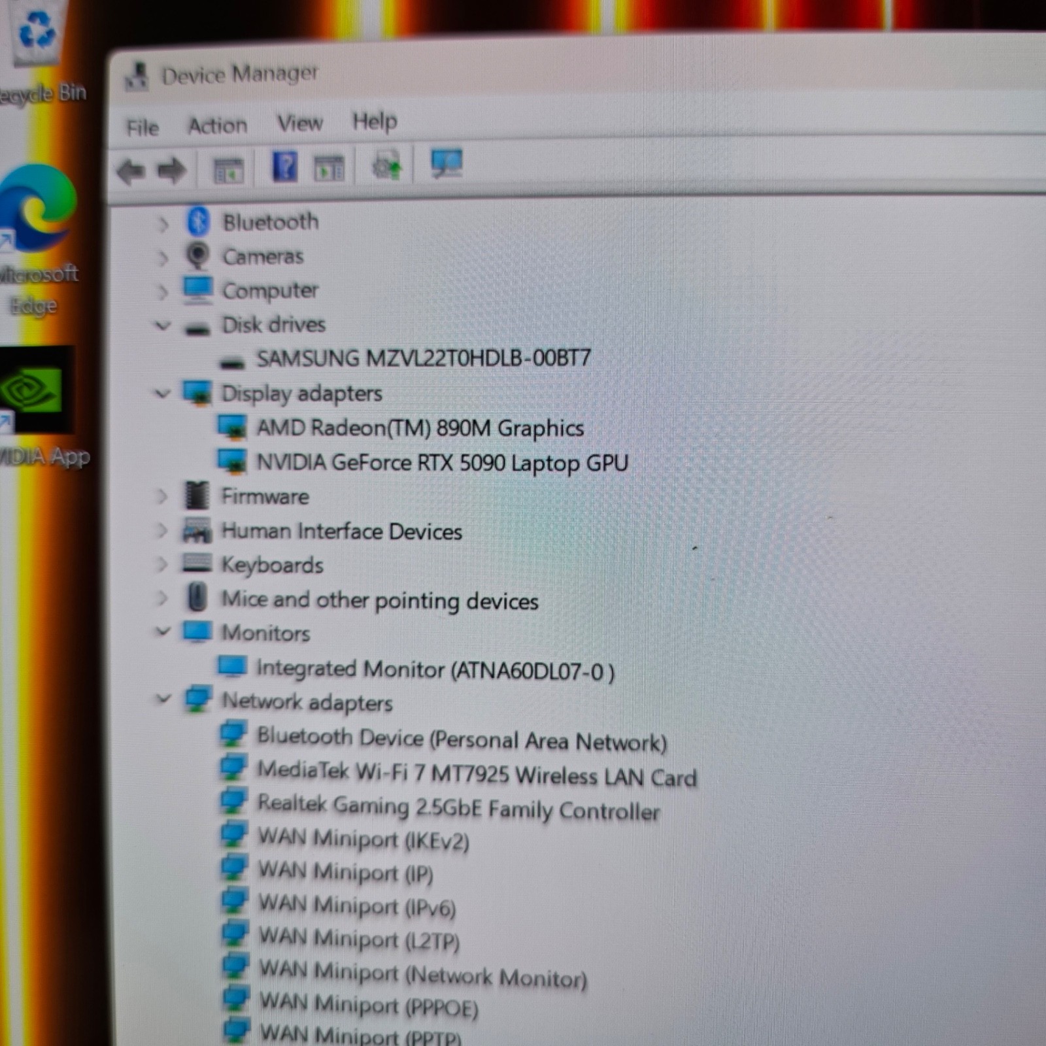Expand the Keyboards category chevron

click(x=162, y=564)
